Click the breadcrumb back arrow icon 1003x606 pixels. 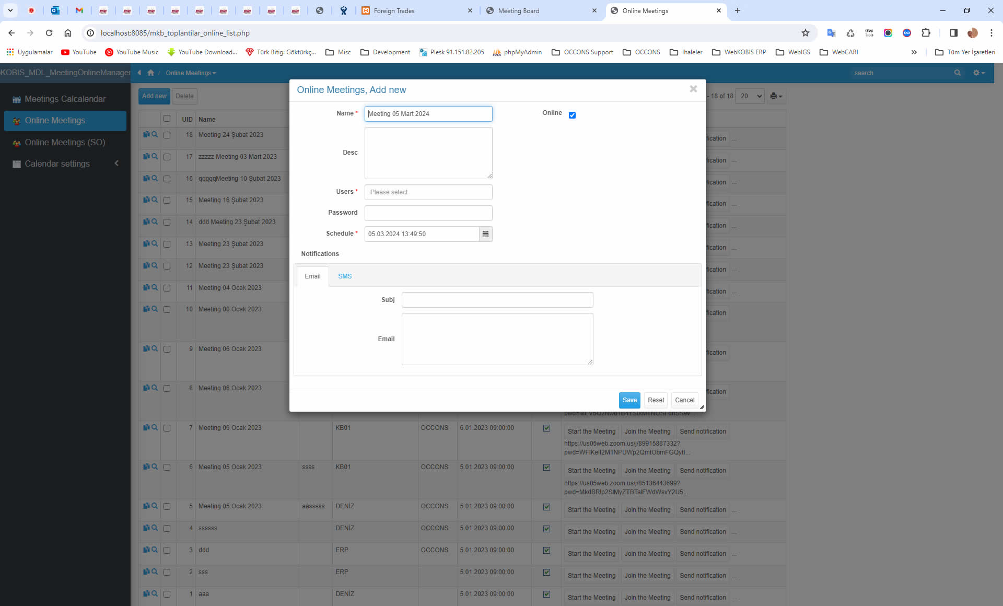[x=139, y=73]
